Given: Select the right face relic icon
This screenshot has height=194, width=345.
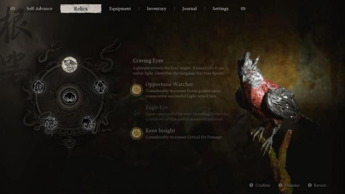Looking at the screenshot, I should click(100, 87).
